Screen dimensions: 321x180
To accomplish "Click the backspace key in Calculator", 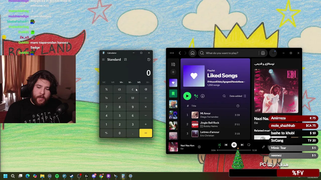I will pos(146,89).
